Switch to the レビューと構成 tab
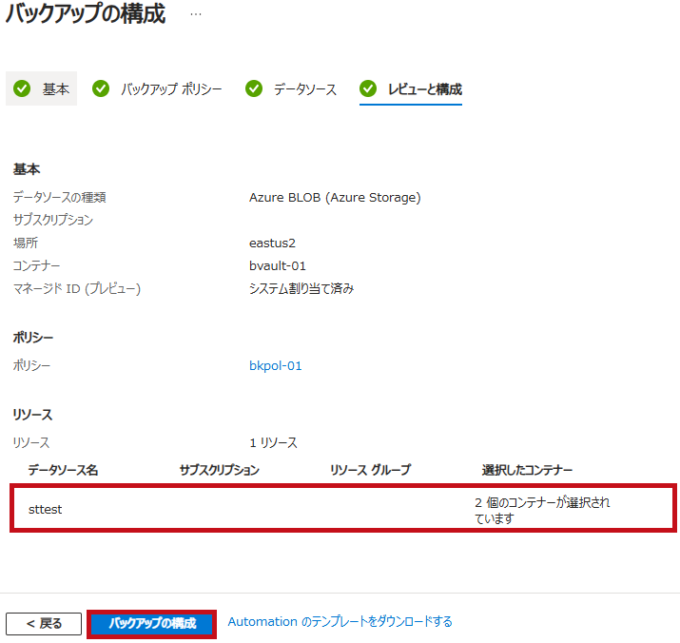The image size is (680, 643). [x=411, y=88]
